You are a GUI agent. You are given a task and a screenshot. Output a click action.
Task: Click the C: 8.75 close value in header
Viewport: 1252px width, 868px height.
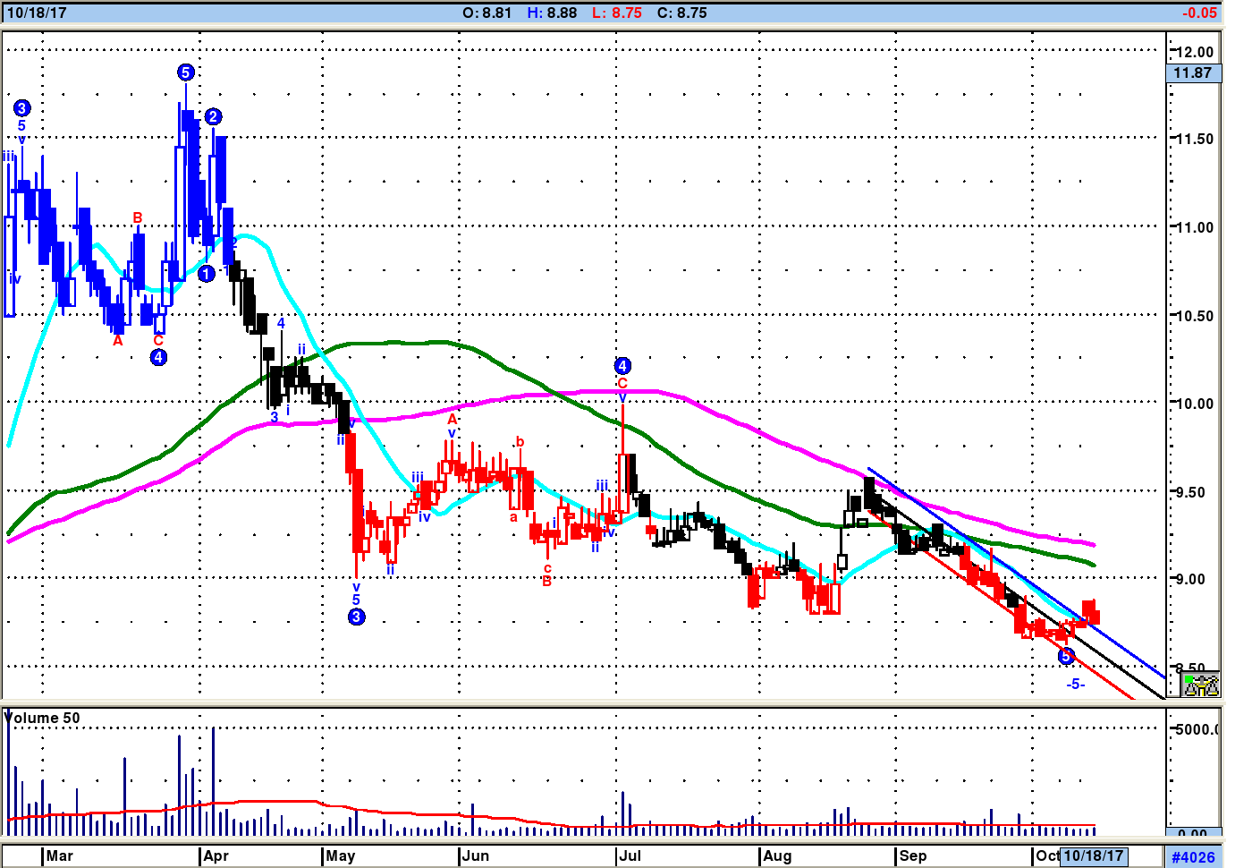681,13
